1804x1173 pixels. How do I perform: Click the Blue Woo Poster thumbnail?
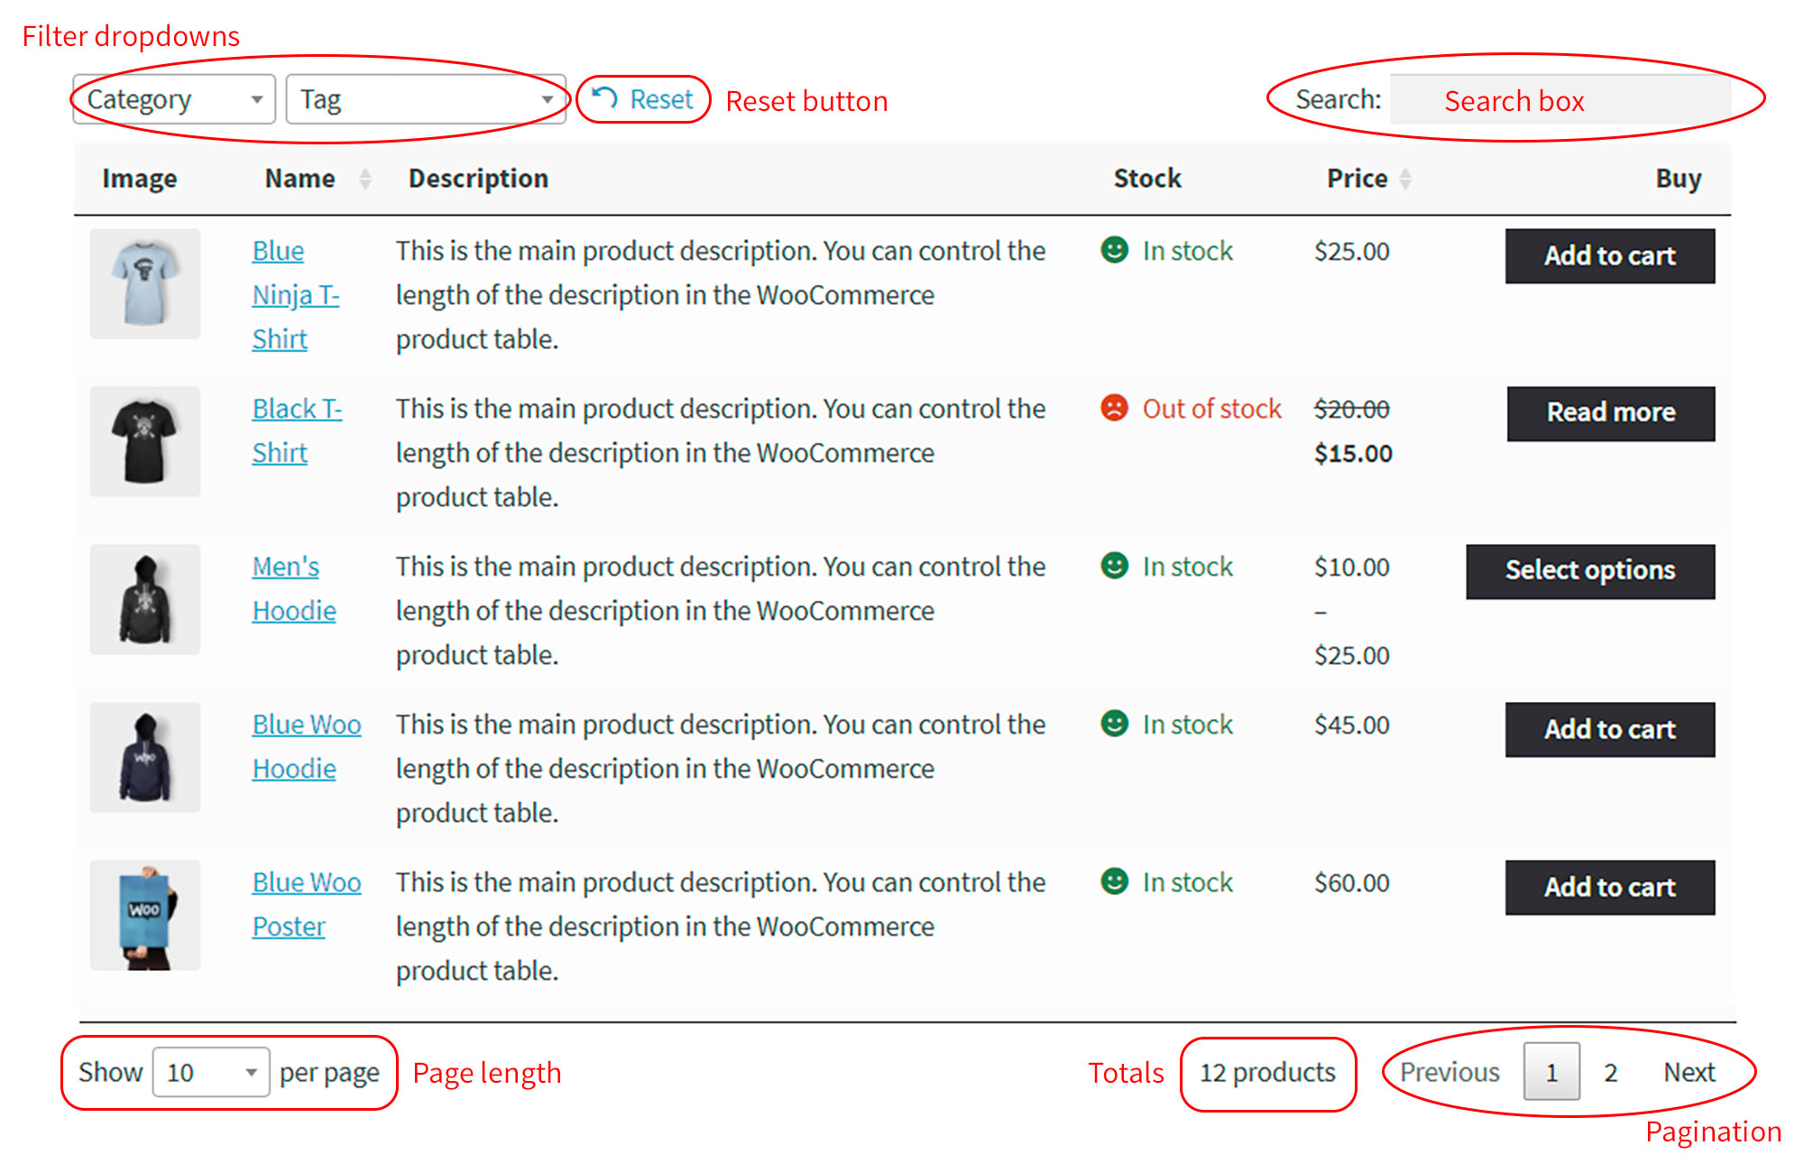(145, 915)
